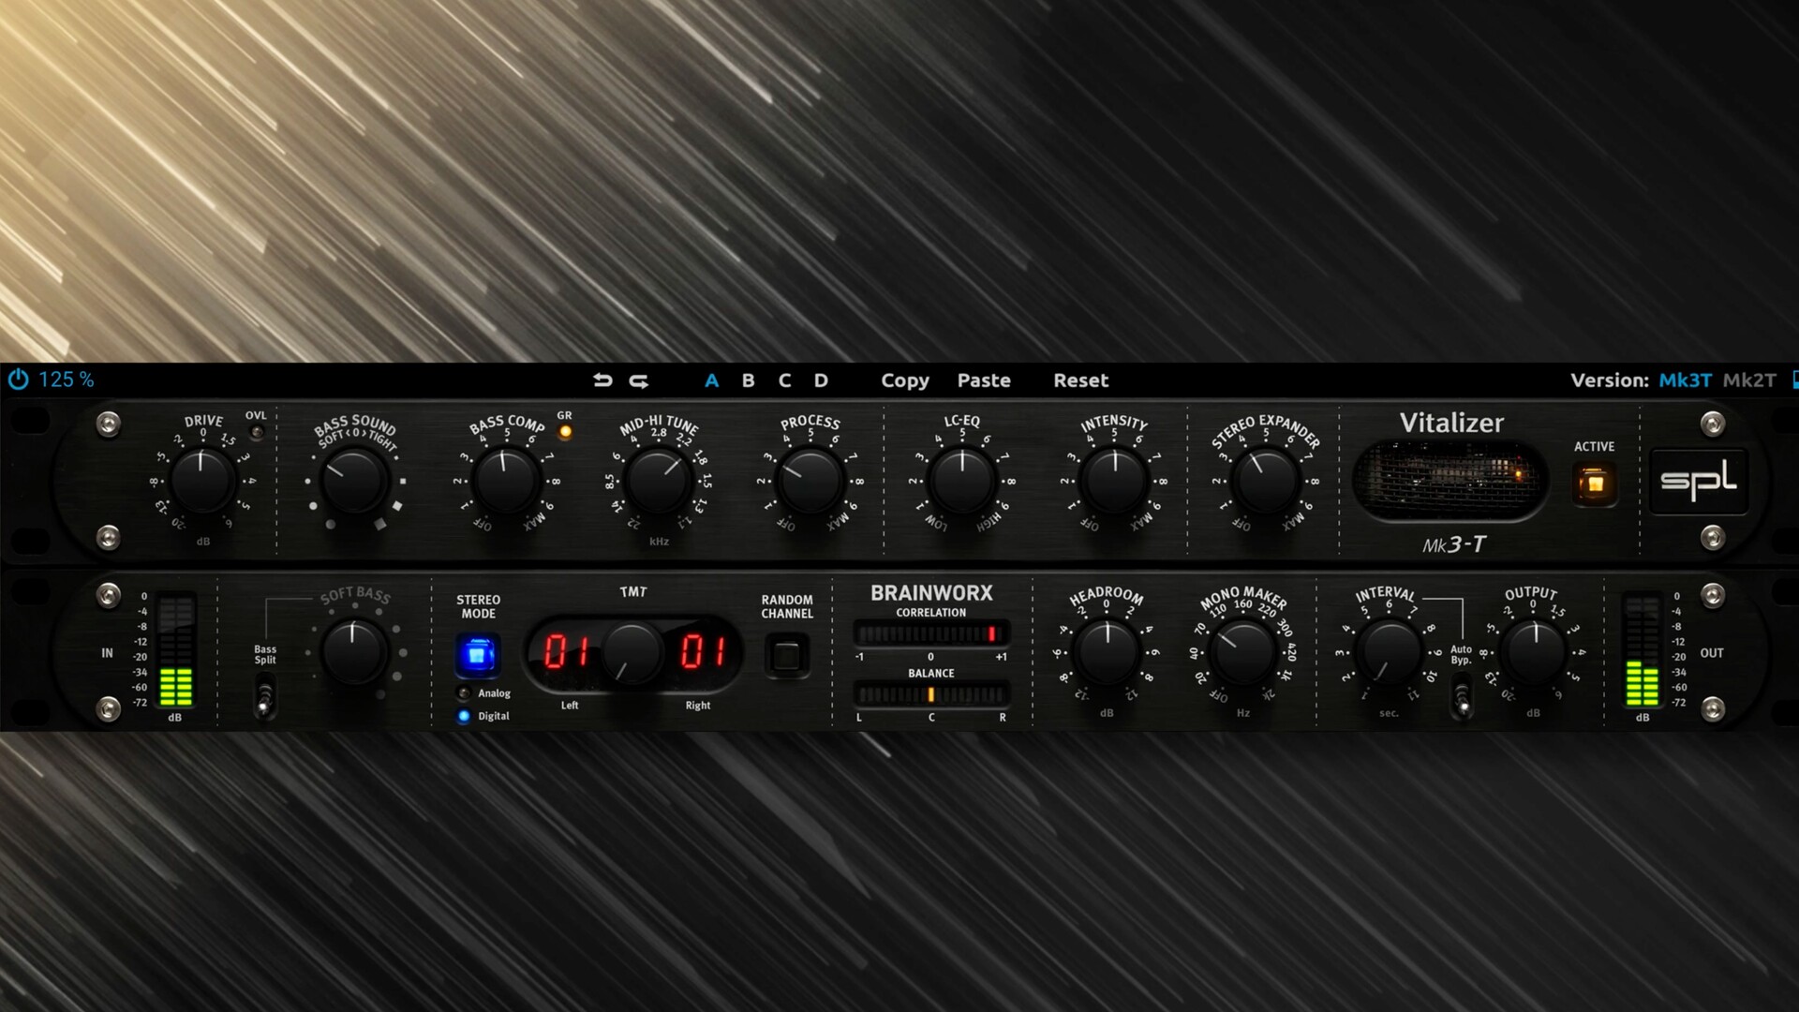Select preset slot A
Image resolution: width=1799 pixels, height=1012 pixels.
click(x=711, y=380)
